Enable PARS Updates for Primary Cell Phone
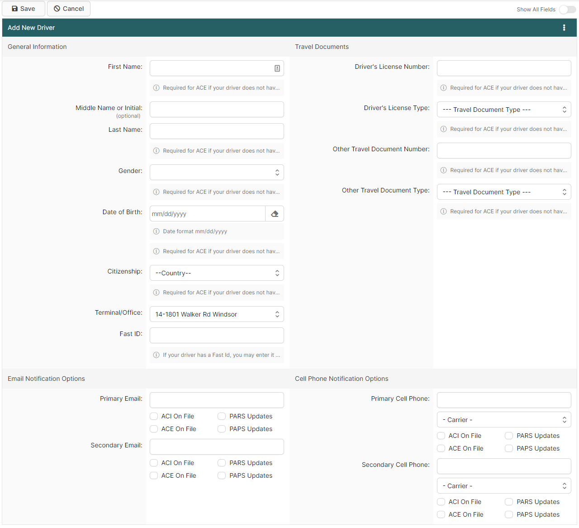The height and width of the screenshot is (528, 579). click(x=509, y=436)
